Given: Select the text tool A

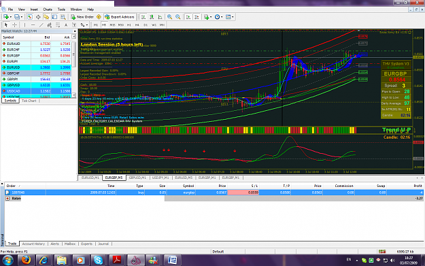Looking at the screenshot, I should coord(66,25).
